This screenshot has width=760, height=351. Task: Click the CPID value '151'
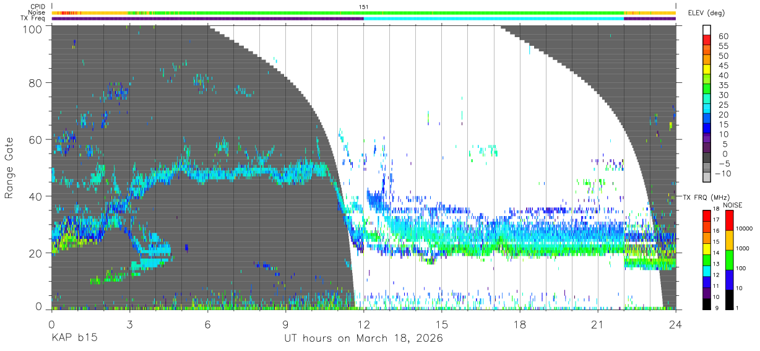coord(364,7)
